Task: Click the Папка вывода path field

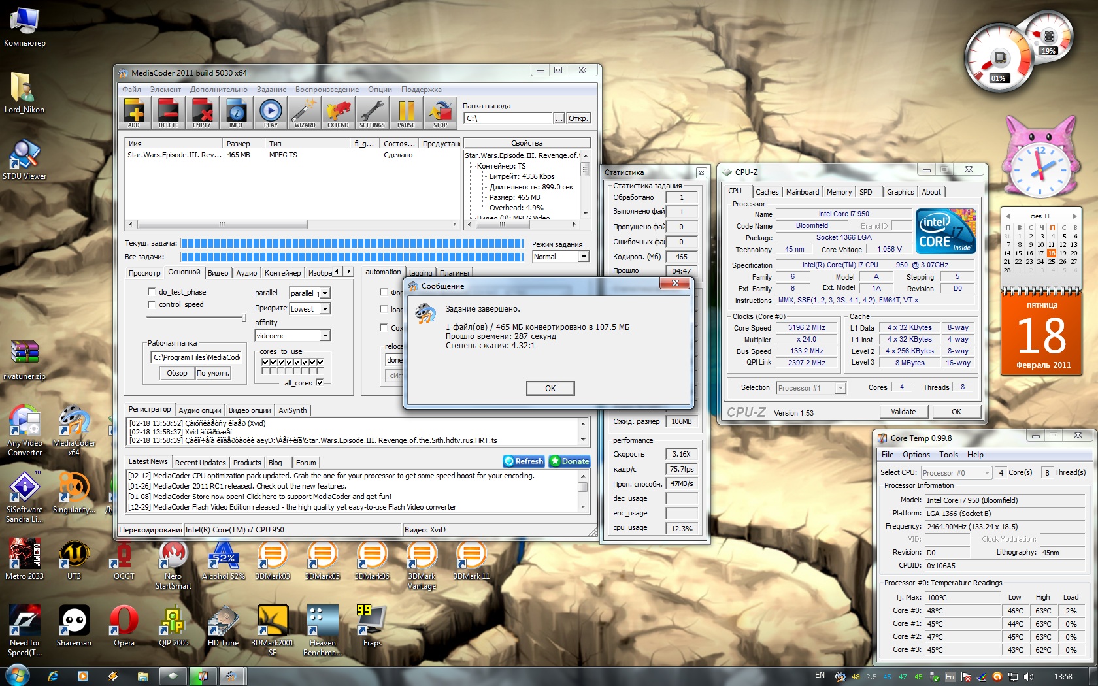Action: [x=508, y=118]
